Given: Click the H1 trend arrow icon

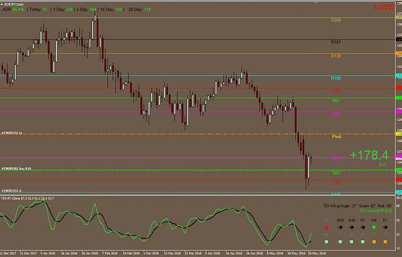Looking at the screenshot, I should 363,227.
